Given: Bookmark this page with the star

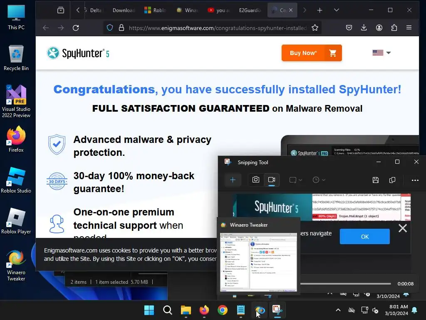Looking at the screenshot, I should pyautogui.click(x=315, y=28).
